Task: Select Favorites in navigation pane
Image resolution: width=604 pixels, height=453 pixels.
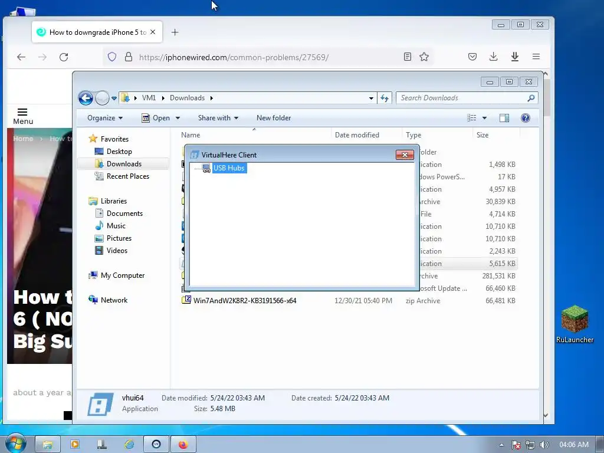Action: click(x=114, y=139)
